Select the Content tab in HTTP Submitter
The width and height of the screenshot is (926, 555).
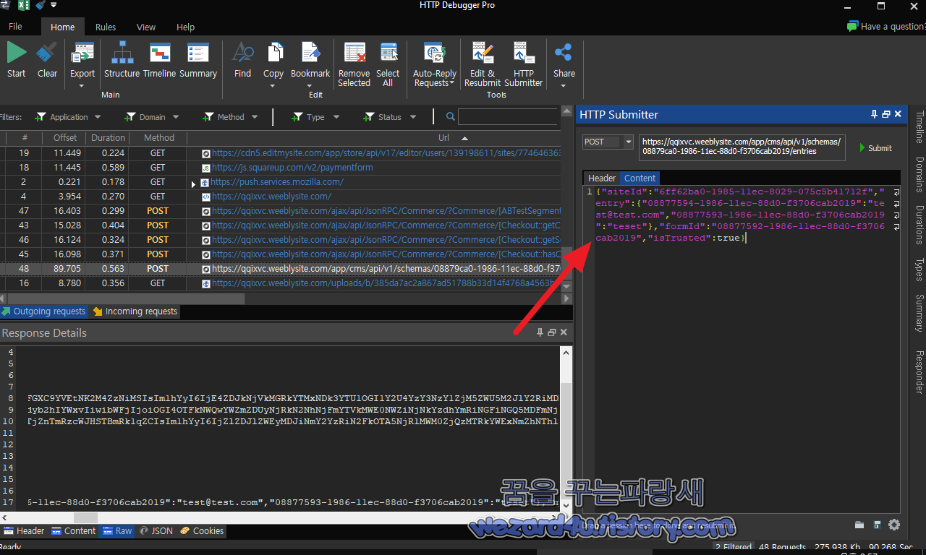(x=640, y=178)
